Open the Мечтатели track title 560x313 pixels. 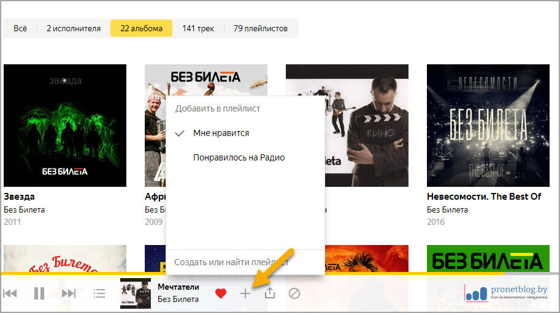[x=178, y=287]
